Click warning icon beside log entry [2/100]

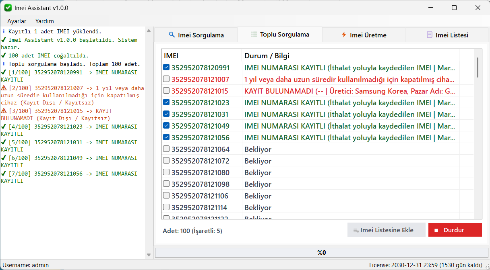(x=4, y=88)
